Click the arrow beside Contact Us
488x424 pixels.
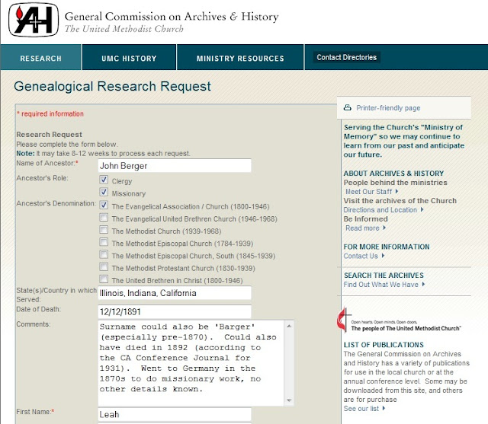point(383,256)
